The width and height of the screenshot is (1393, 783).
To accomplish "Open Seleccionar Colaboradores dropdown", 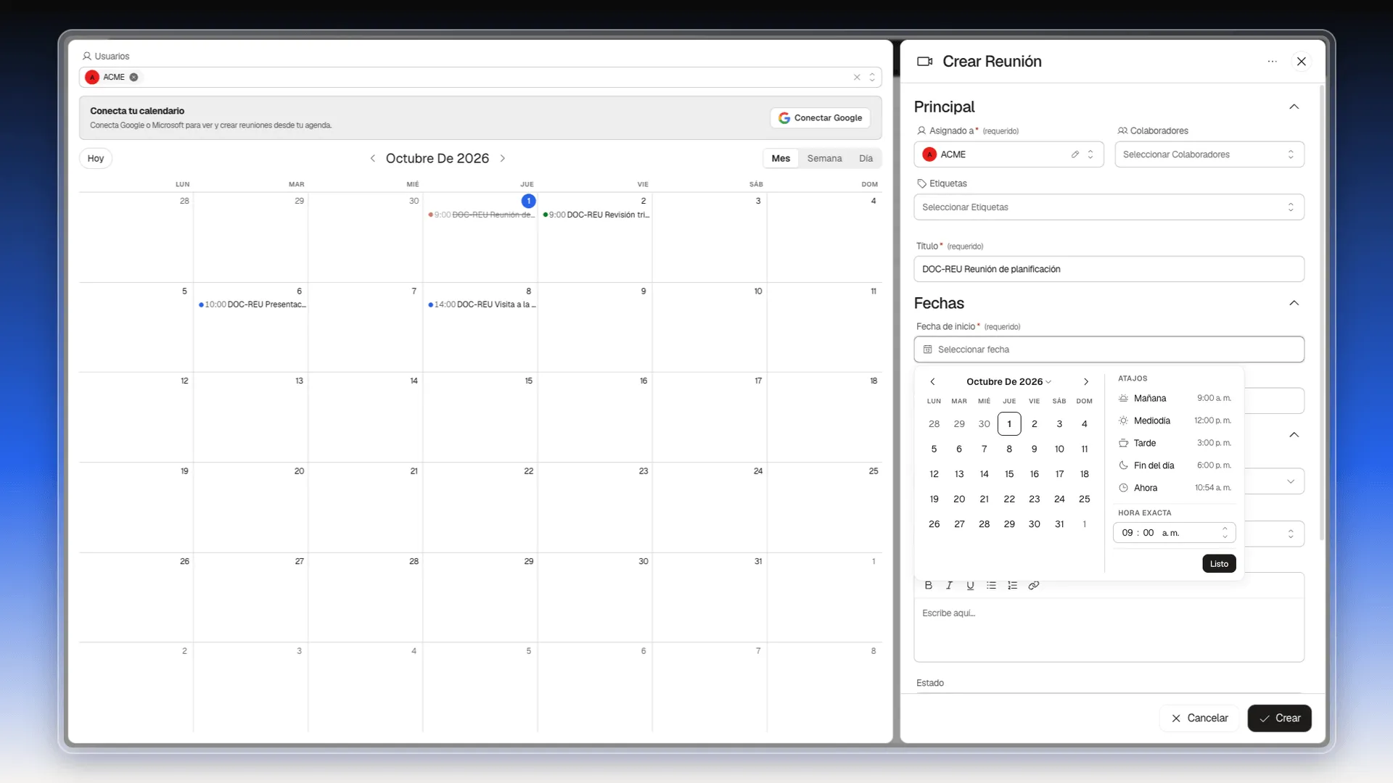I will coord(1209,154).
